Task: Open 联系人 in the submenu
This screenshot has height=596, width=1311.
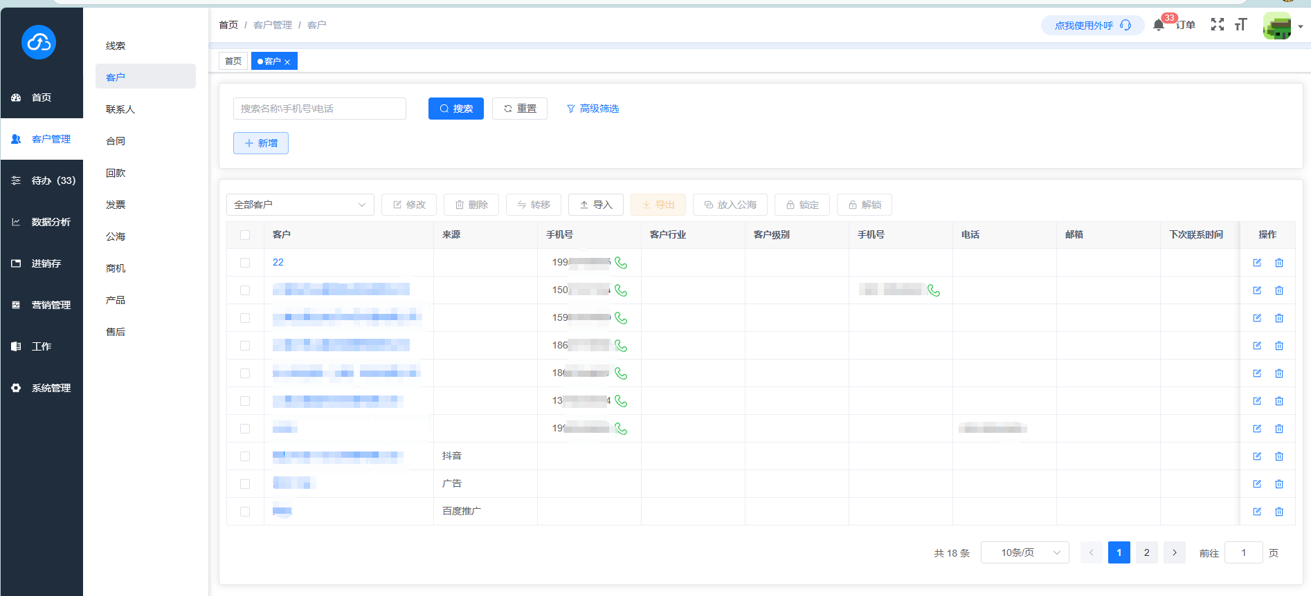Action: 120,109
